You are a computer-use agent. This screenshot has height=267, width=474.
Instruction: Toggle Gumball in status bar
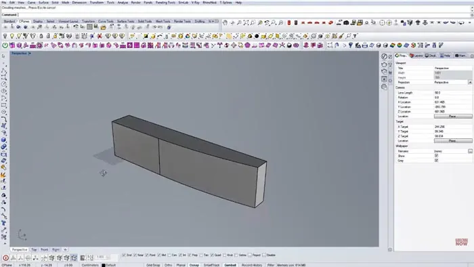point(230,265)
